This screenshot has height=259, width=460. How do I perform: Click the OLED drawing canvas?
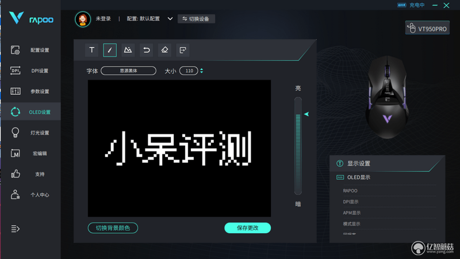(x=179, y=148)
